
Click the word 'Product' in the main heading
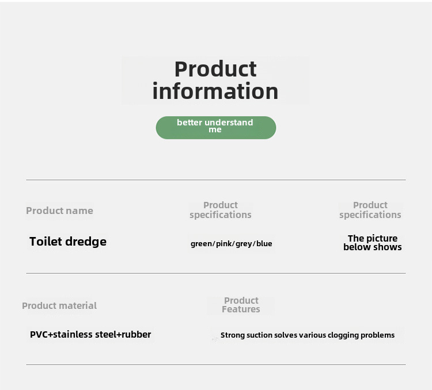215,69
